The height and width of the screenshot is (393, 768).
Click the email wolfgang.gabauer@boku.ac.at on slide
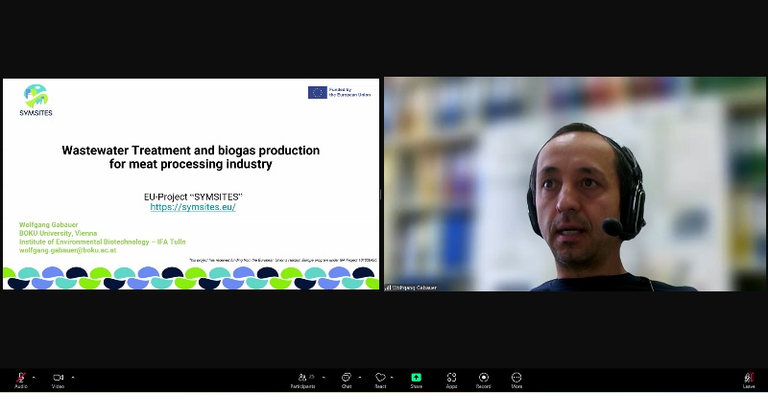67,250
